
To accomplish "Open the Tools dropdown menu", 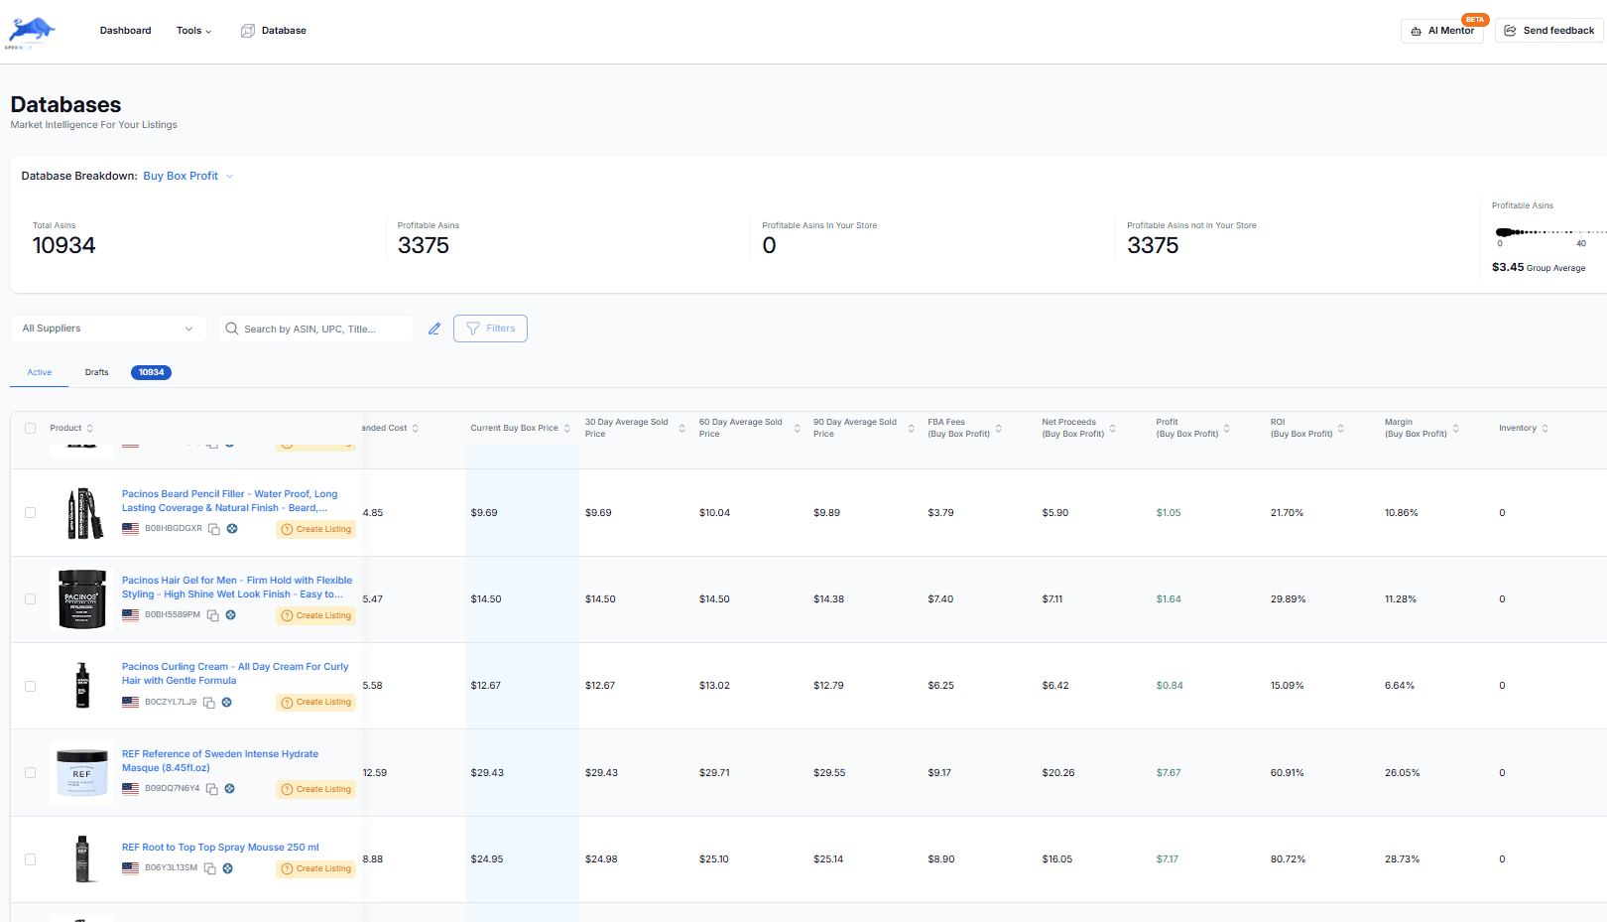I will pyautogui.click(x=193, y=31).
